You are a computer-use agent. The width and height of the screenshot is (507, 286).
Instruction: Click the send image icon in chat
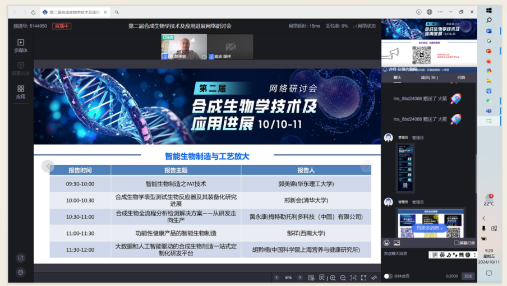(397, 243)
